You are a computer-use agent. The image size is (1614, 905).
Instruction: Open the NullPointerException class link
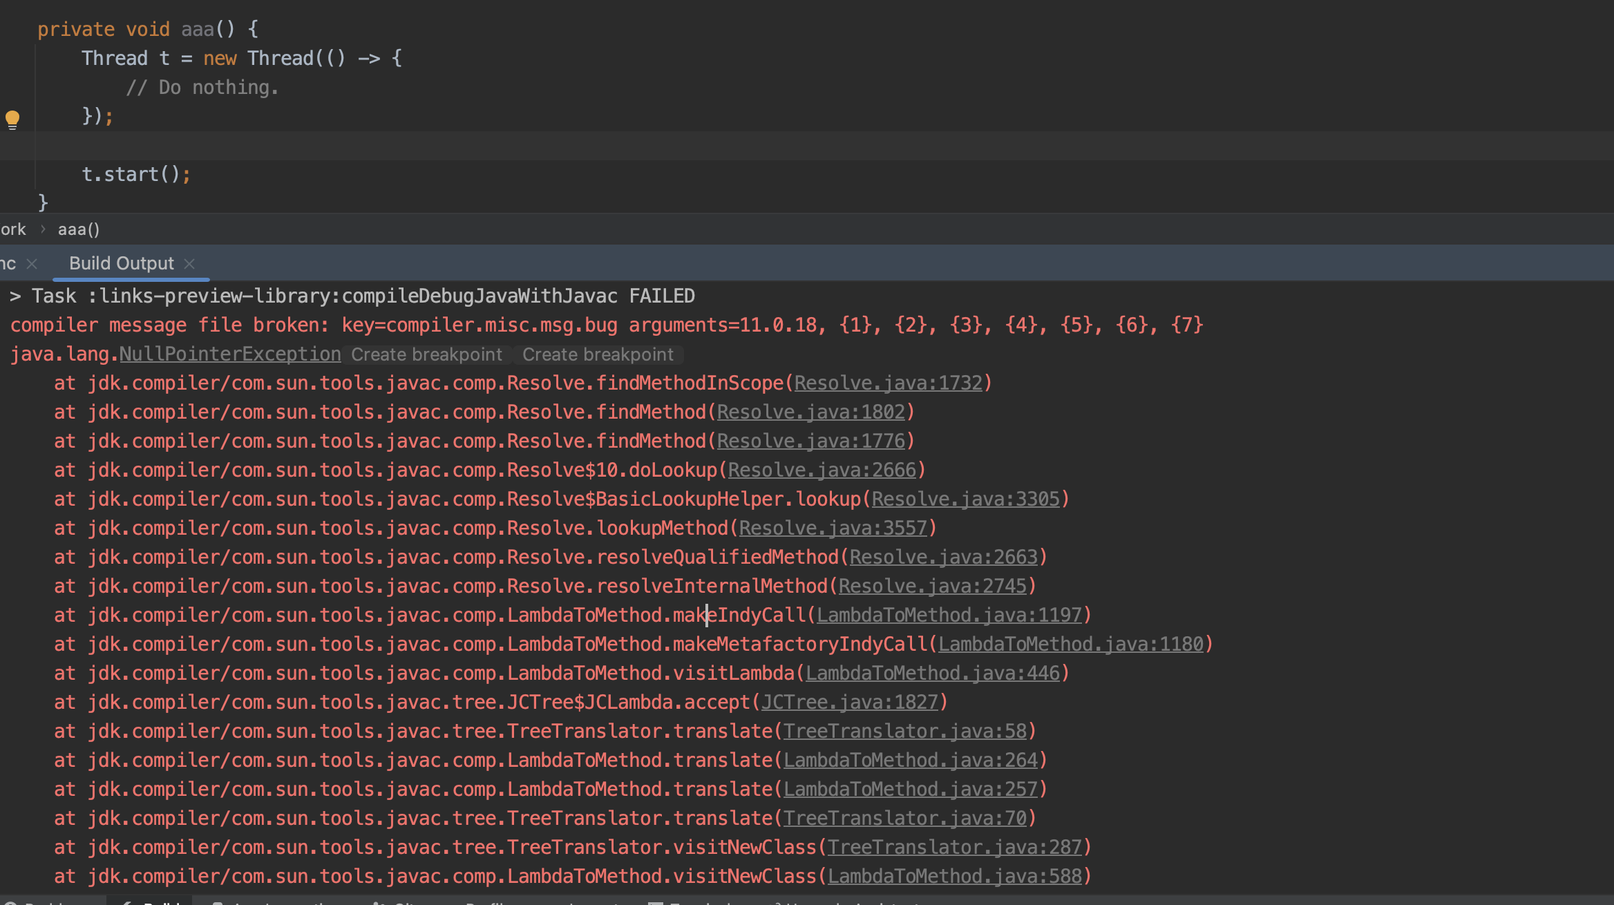pyautogui.click(x=230, y=354)
